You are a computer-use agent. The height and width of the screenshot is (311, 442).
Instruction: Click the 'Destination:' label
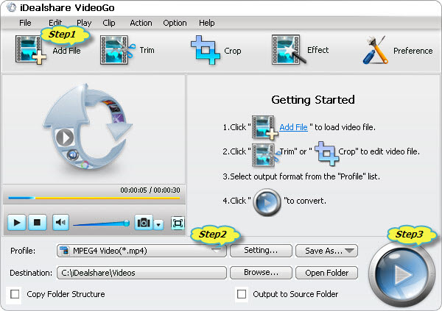click(31, 273)
